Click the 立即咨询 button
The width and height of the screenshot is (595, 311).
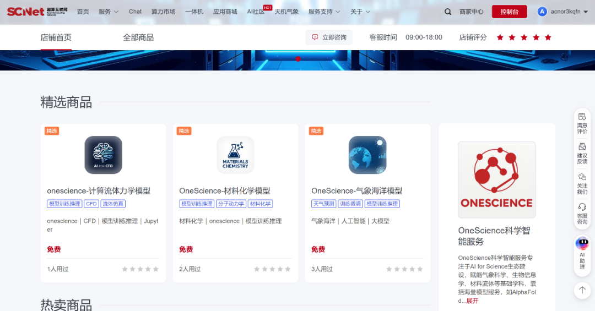(329, 37)
